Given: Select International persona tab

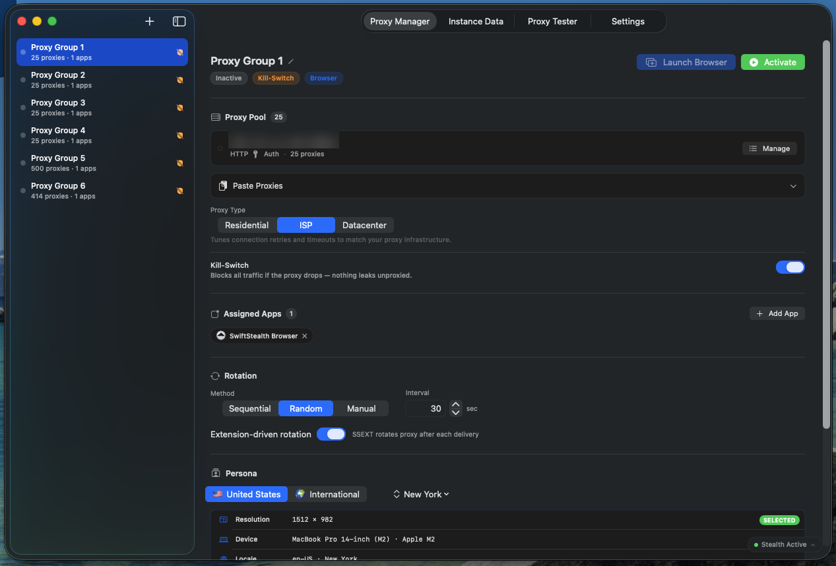Looking at the screenshot, I should click(x=327, y=494).
